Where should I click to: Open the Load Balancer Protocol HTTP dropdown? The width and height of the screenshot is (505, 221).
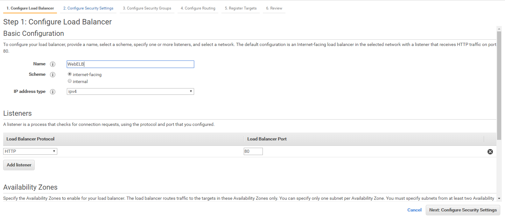[30, 152]
